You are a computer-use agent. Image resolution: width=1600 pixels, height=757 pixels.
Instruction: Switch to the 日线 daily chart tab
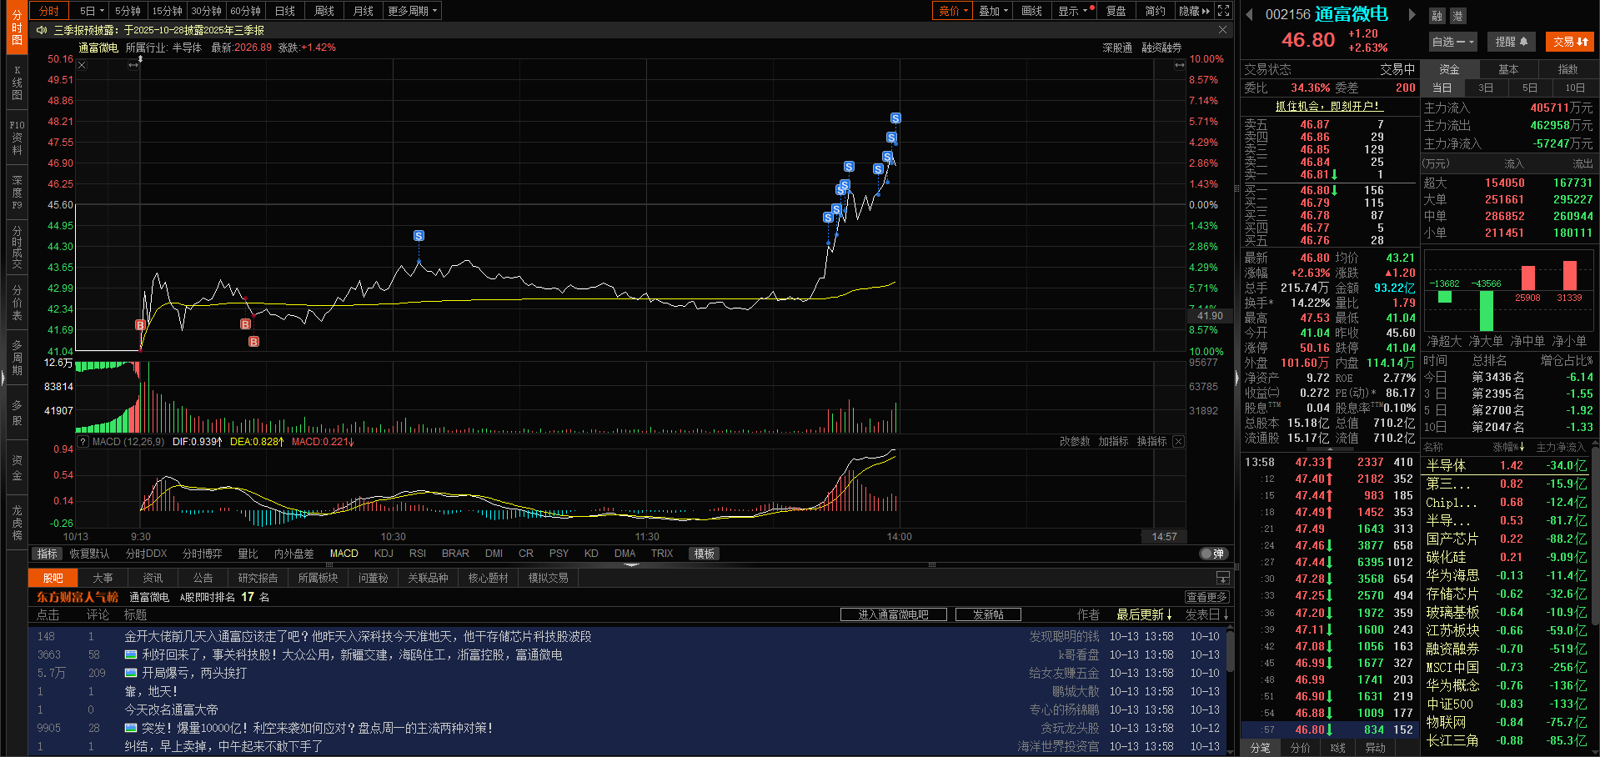pos(285,11)
